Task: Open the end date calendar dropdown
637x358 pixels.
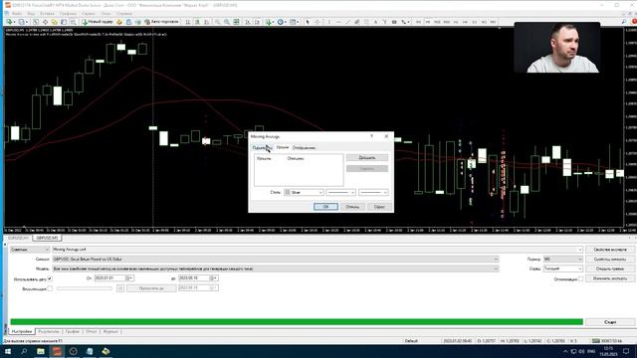Action: (x=215, y=278)
